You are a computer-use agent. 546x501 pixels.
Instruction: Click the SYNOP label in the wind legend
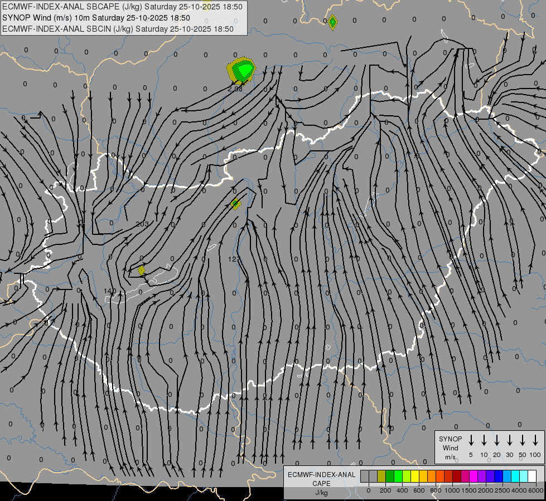pyautogui.click(x=450, y=439)
